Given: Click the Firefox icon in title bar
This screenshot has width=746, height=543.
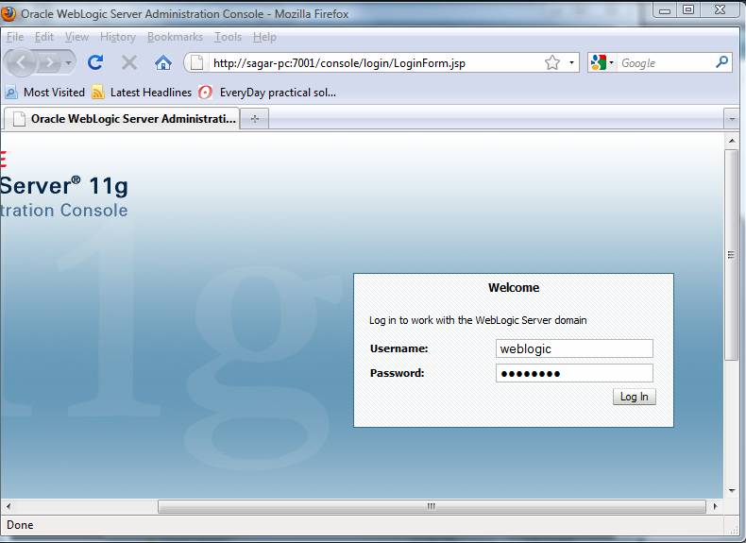Looking at the screenshot, I should coord(8,14).
